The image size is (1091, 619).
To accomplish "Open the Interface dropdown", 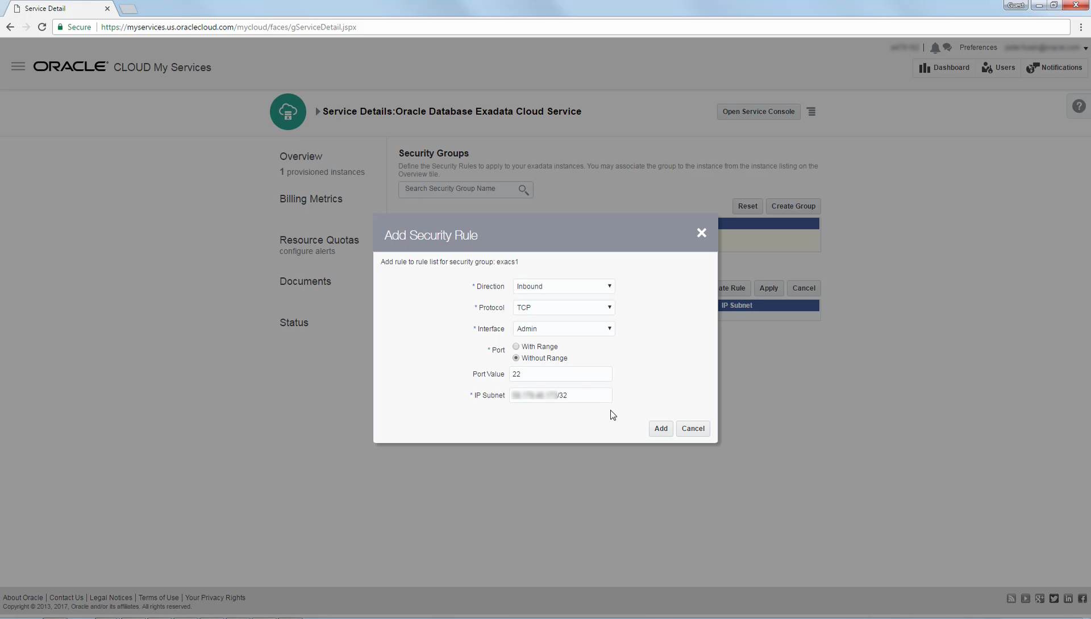I will tap(564, 328).
